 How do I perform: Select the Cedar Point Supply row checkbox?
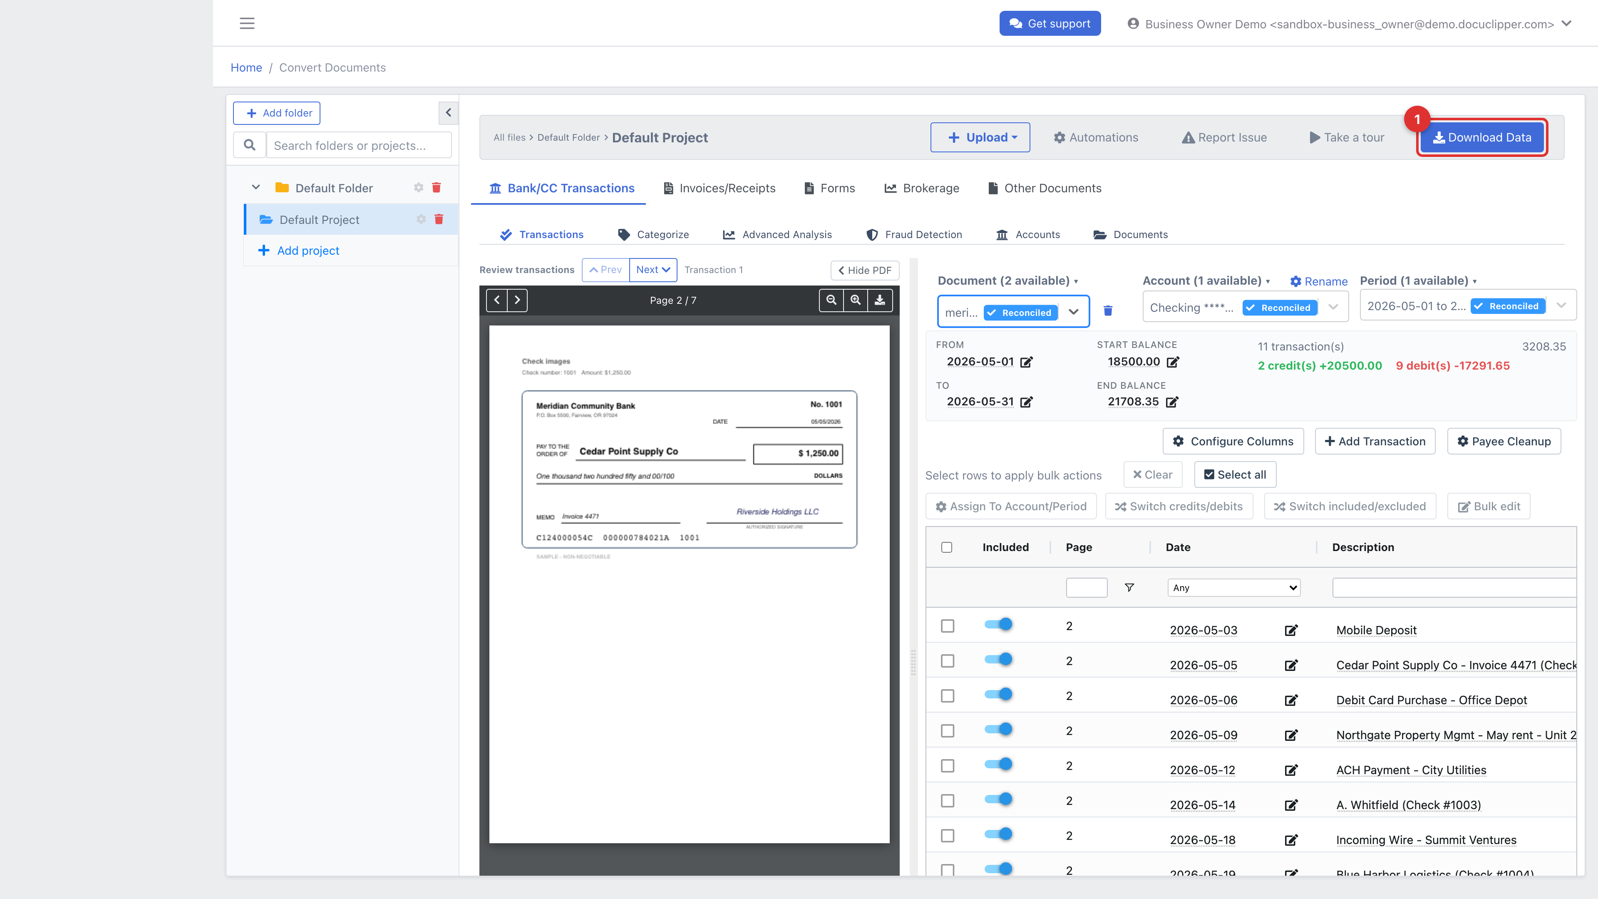tap(947, 661)
